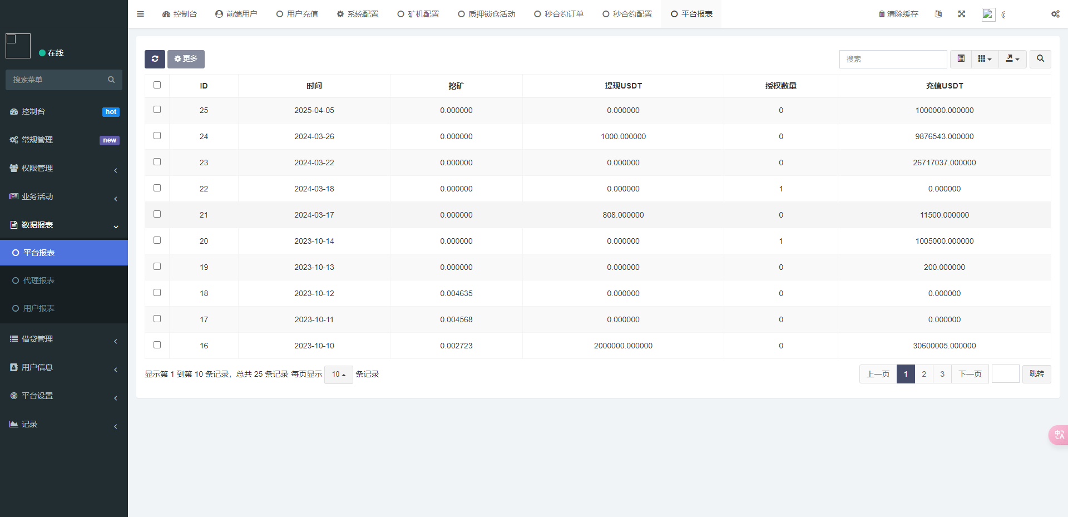The width and height of the screenshot is (1068, 517).
Task: Toggle the sidebar hamburger menu icon
Action: pyautogui.click(x=140, y=14)
